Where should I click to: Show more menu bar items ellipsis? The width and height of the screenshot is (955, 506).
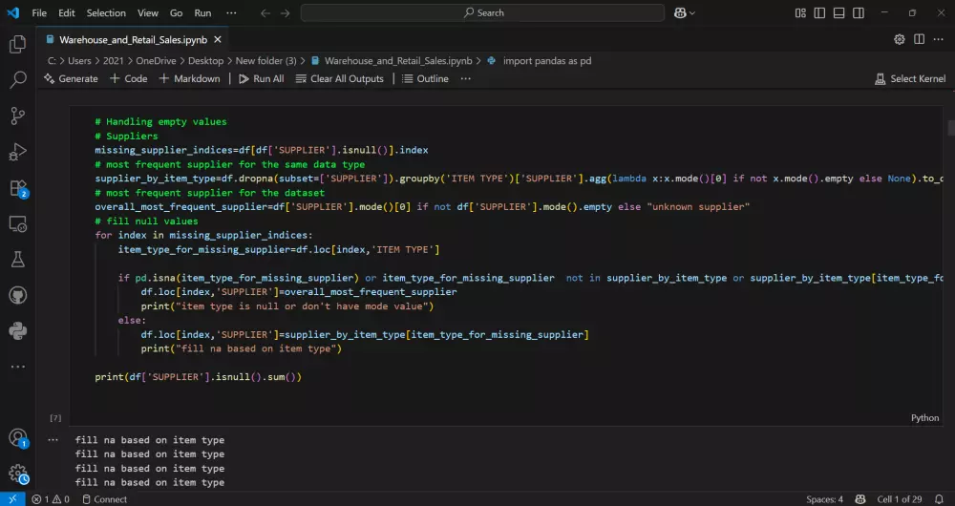click(231, 12)
